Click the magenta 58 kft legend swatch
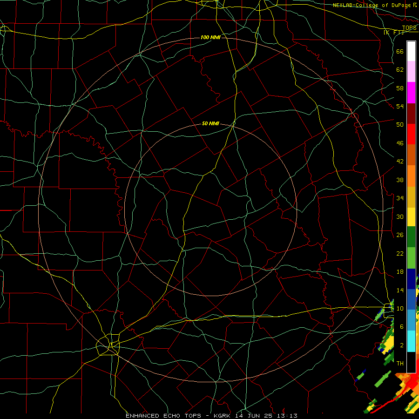419x419 pixels. click(x=411, y=93)
